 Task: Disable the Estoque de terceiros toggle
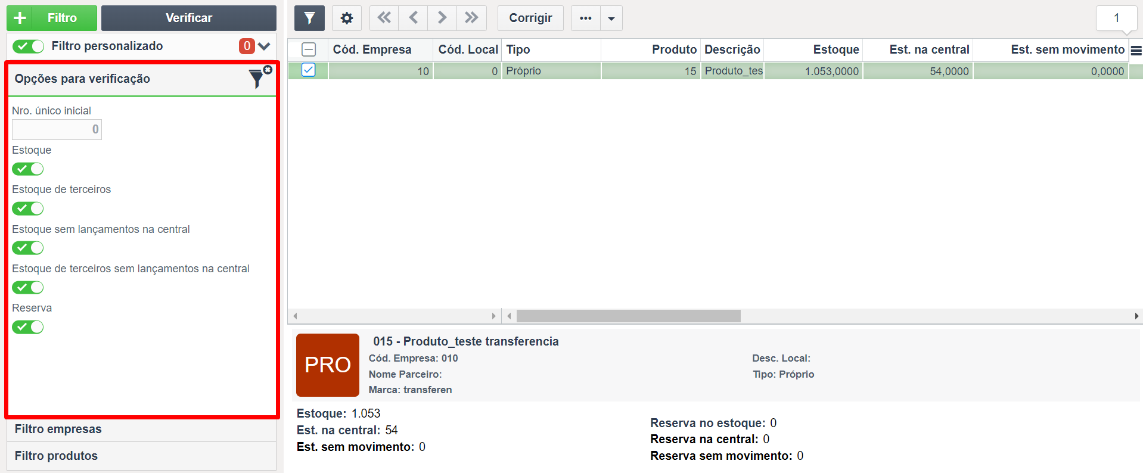[x=28, y=209]
